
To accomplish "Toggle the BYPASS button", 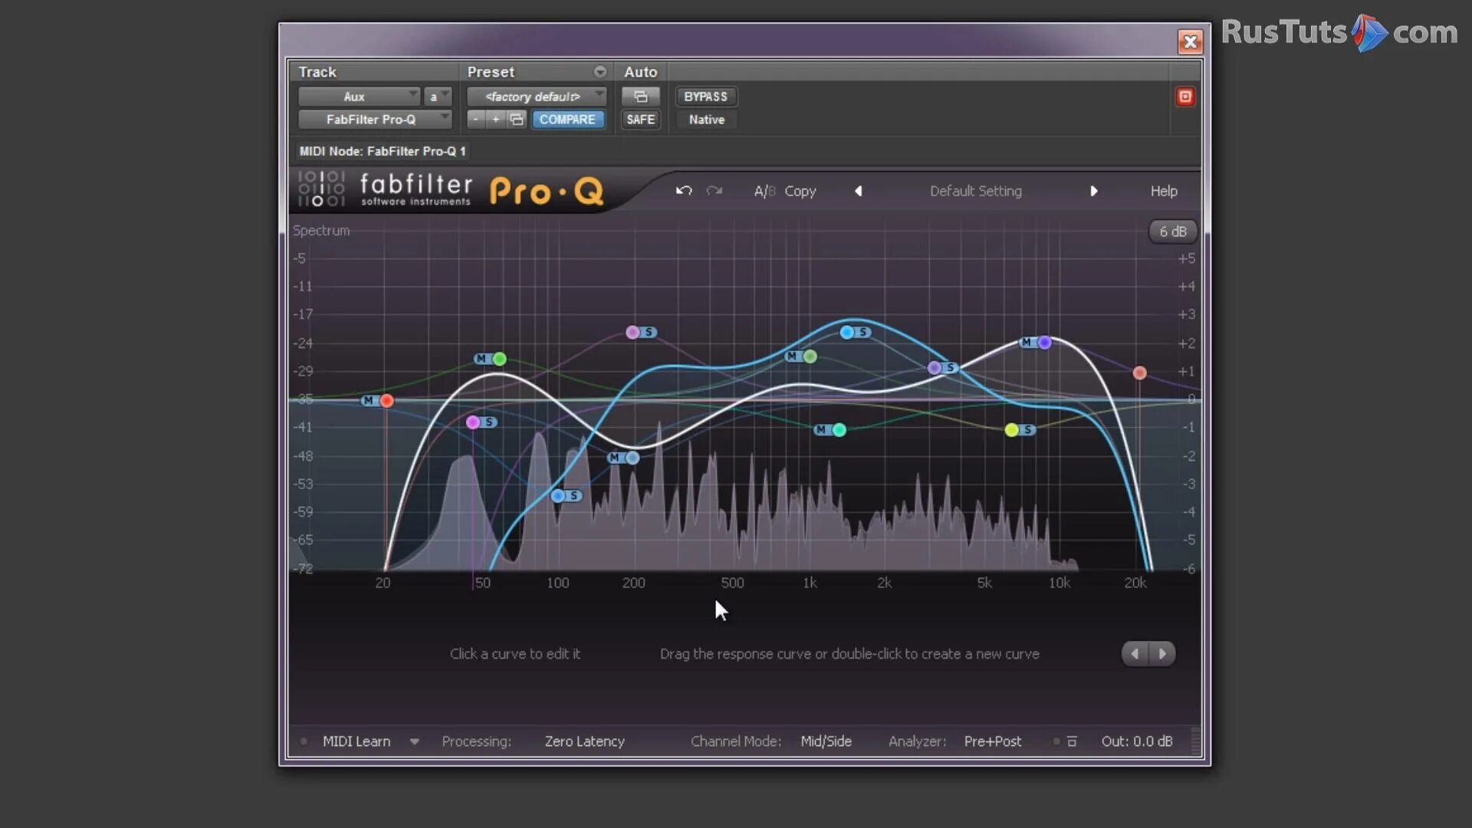I will coord(705,97).
